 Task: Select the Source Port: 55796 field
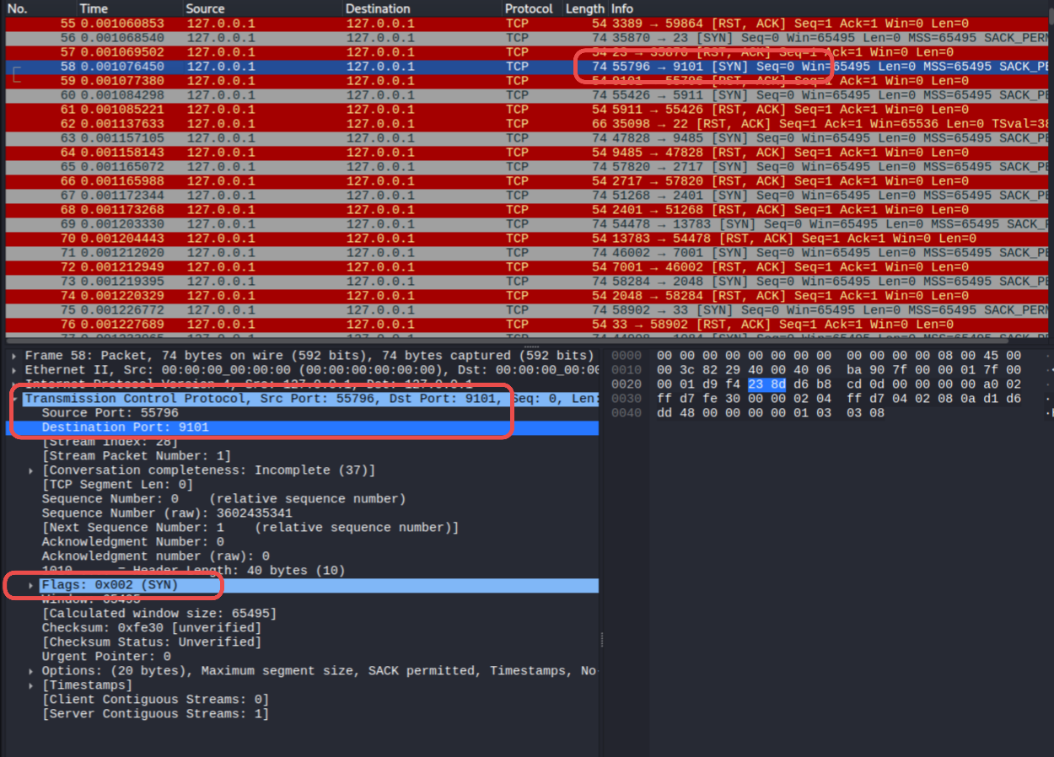click(x=110, y=413)
